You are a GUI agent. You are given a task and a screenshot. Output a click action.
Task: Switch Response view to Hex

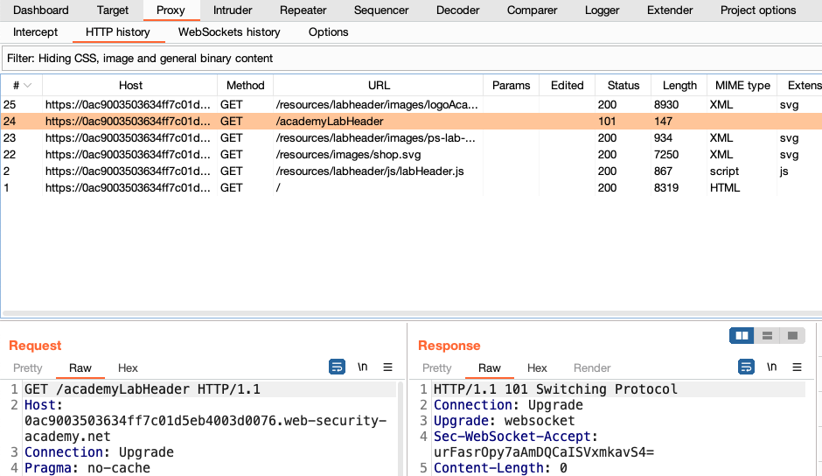click(537, 367)
